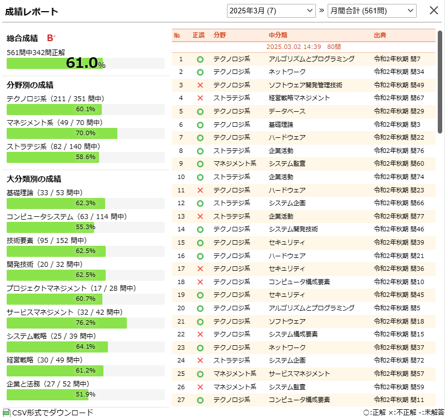Click the green circle icon in row 2
Image resolution: width=445 pixels, height=417 pixels.
(200, 72)
